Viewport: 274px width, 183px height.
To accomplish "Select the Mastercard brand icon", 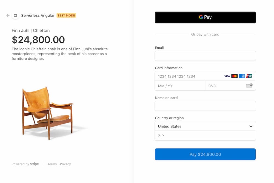I will (234, 76).
